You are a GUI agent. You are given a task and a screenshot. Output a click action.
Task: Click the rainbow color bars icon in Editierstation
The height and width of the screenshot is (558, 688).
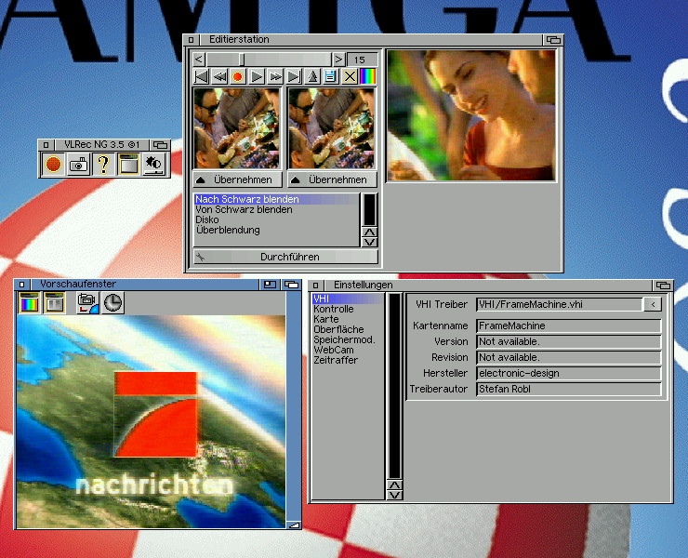click(368, 77)
